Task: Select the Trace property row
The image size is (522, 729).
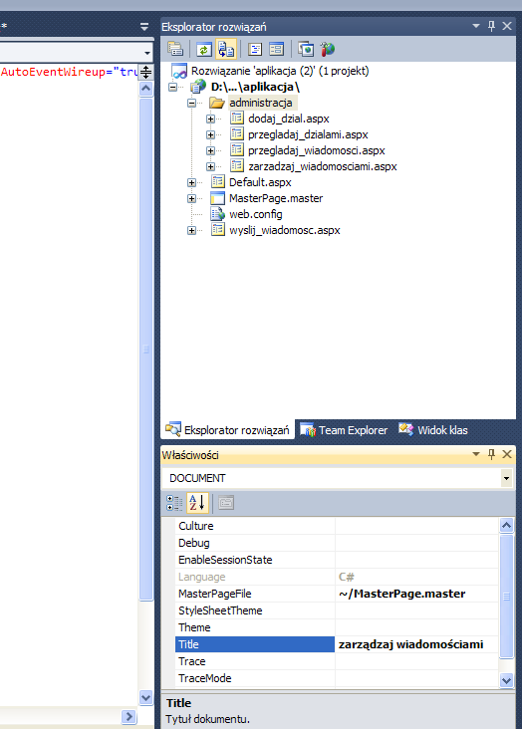Action: point(337,661)
